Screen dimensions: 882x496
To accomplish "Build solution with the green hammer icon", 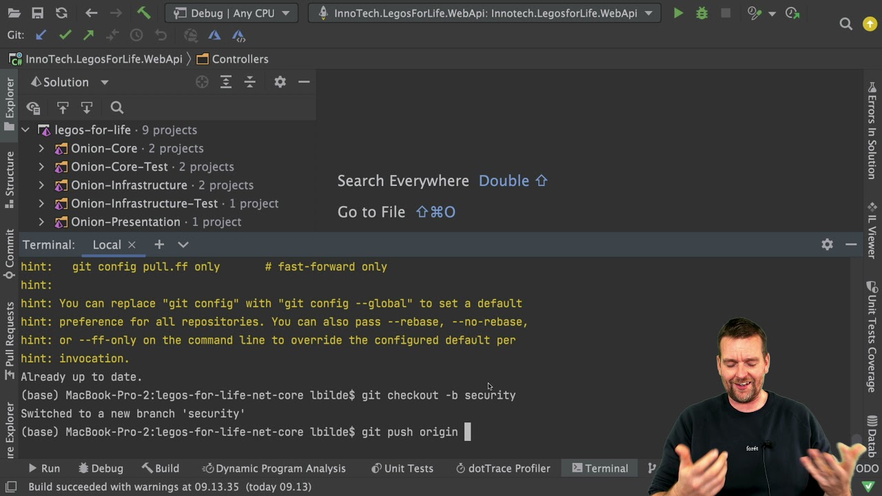I will (143, 13).
